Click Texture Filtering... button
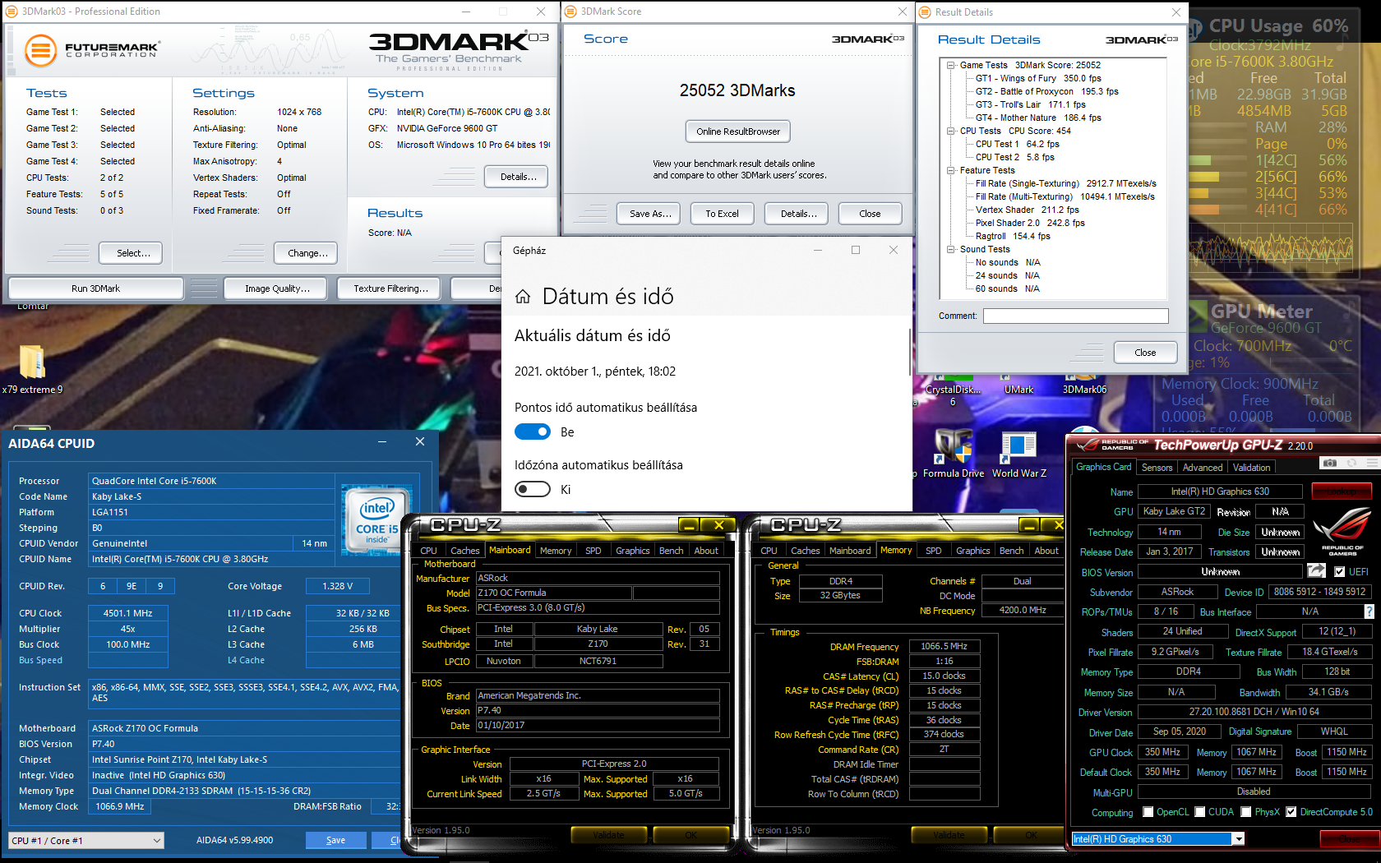Image resolution: width=1381 pixels, height=863 pixels. 390,288
